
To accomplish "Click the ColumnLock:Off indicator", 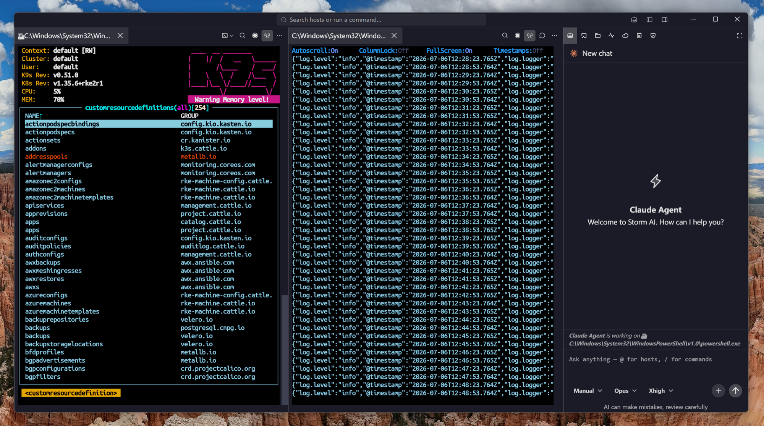I will coord(384,50).
